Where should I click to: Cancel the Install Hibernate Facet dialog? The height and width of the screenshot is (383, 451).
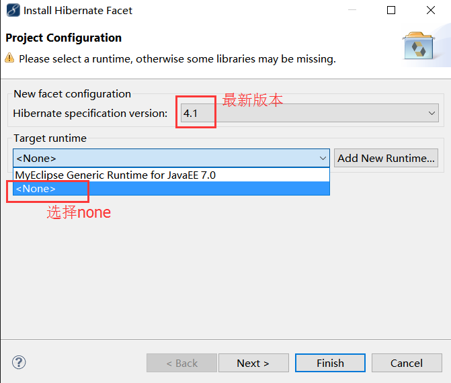click(x=407, y=363)
